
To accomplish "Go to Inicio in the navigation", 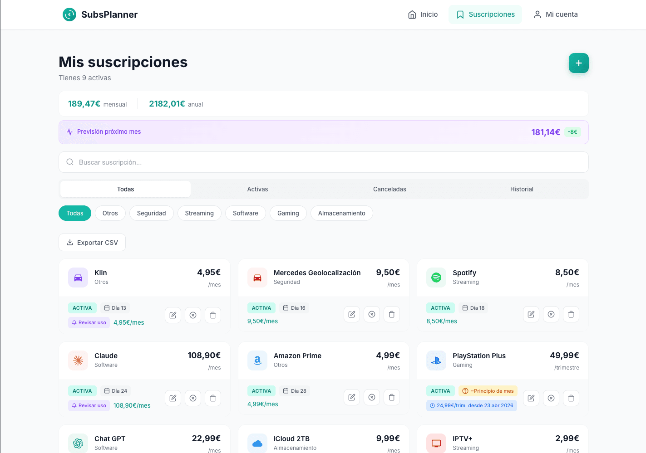I will pyautogui.click(x=423, y=15).
